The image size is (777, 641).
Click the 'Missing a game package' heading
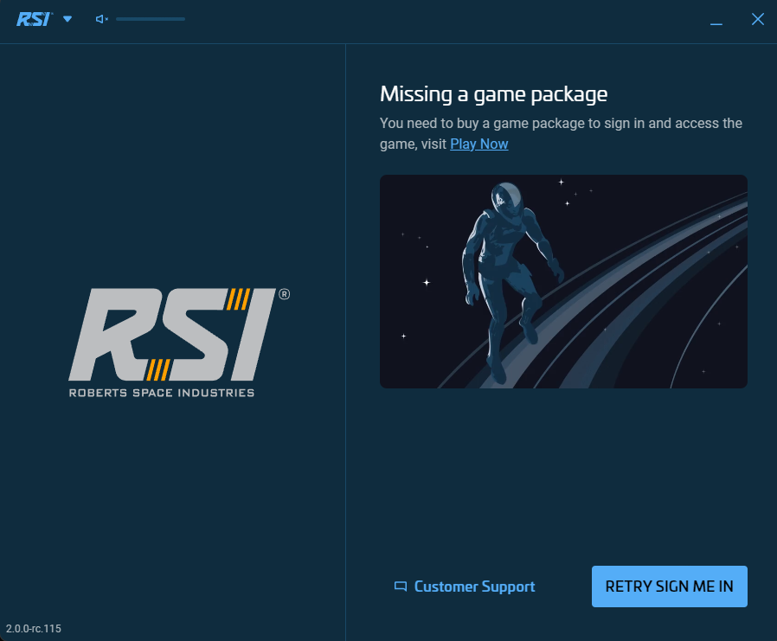pos(493,94)
